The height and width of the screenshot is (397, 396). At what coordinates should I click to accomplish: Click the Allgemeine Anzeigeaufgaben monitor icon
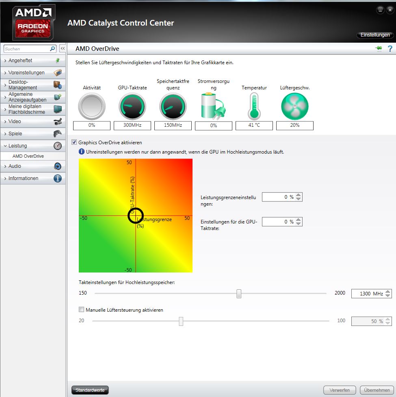point(58,97)
